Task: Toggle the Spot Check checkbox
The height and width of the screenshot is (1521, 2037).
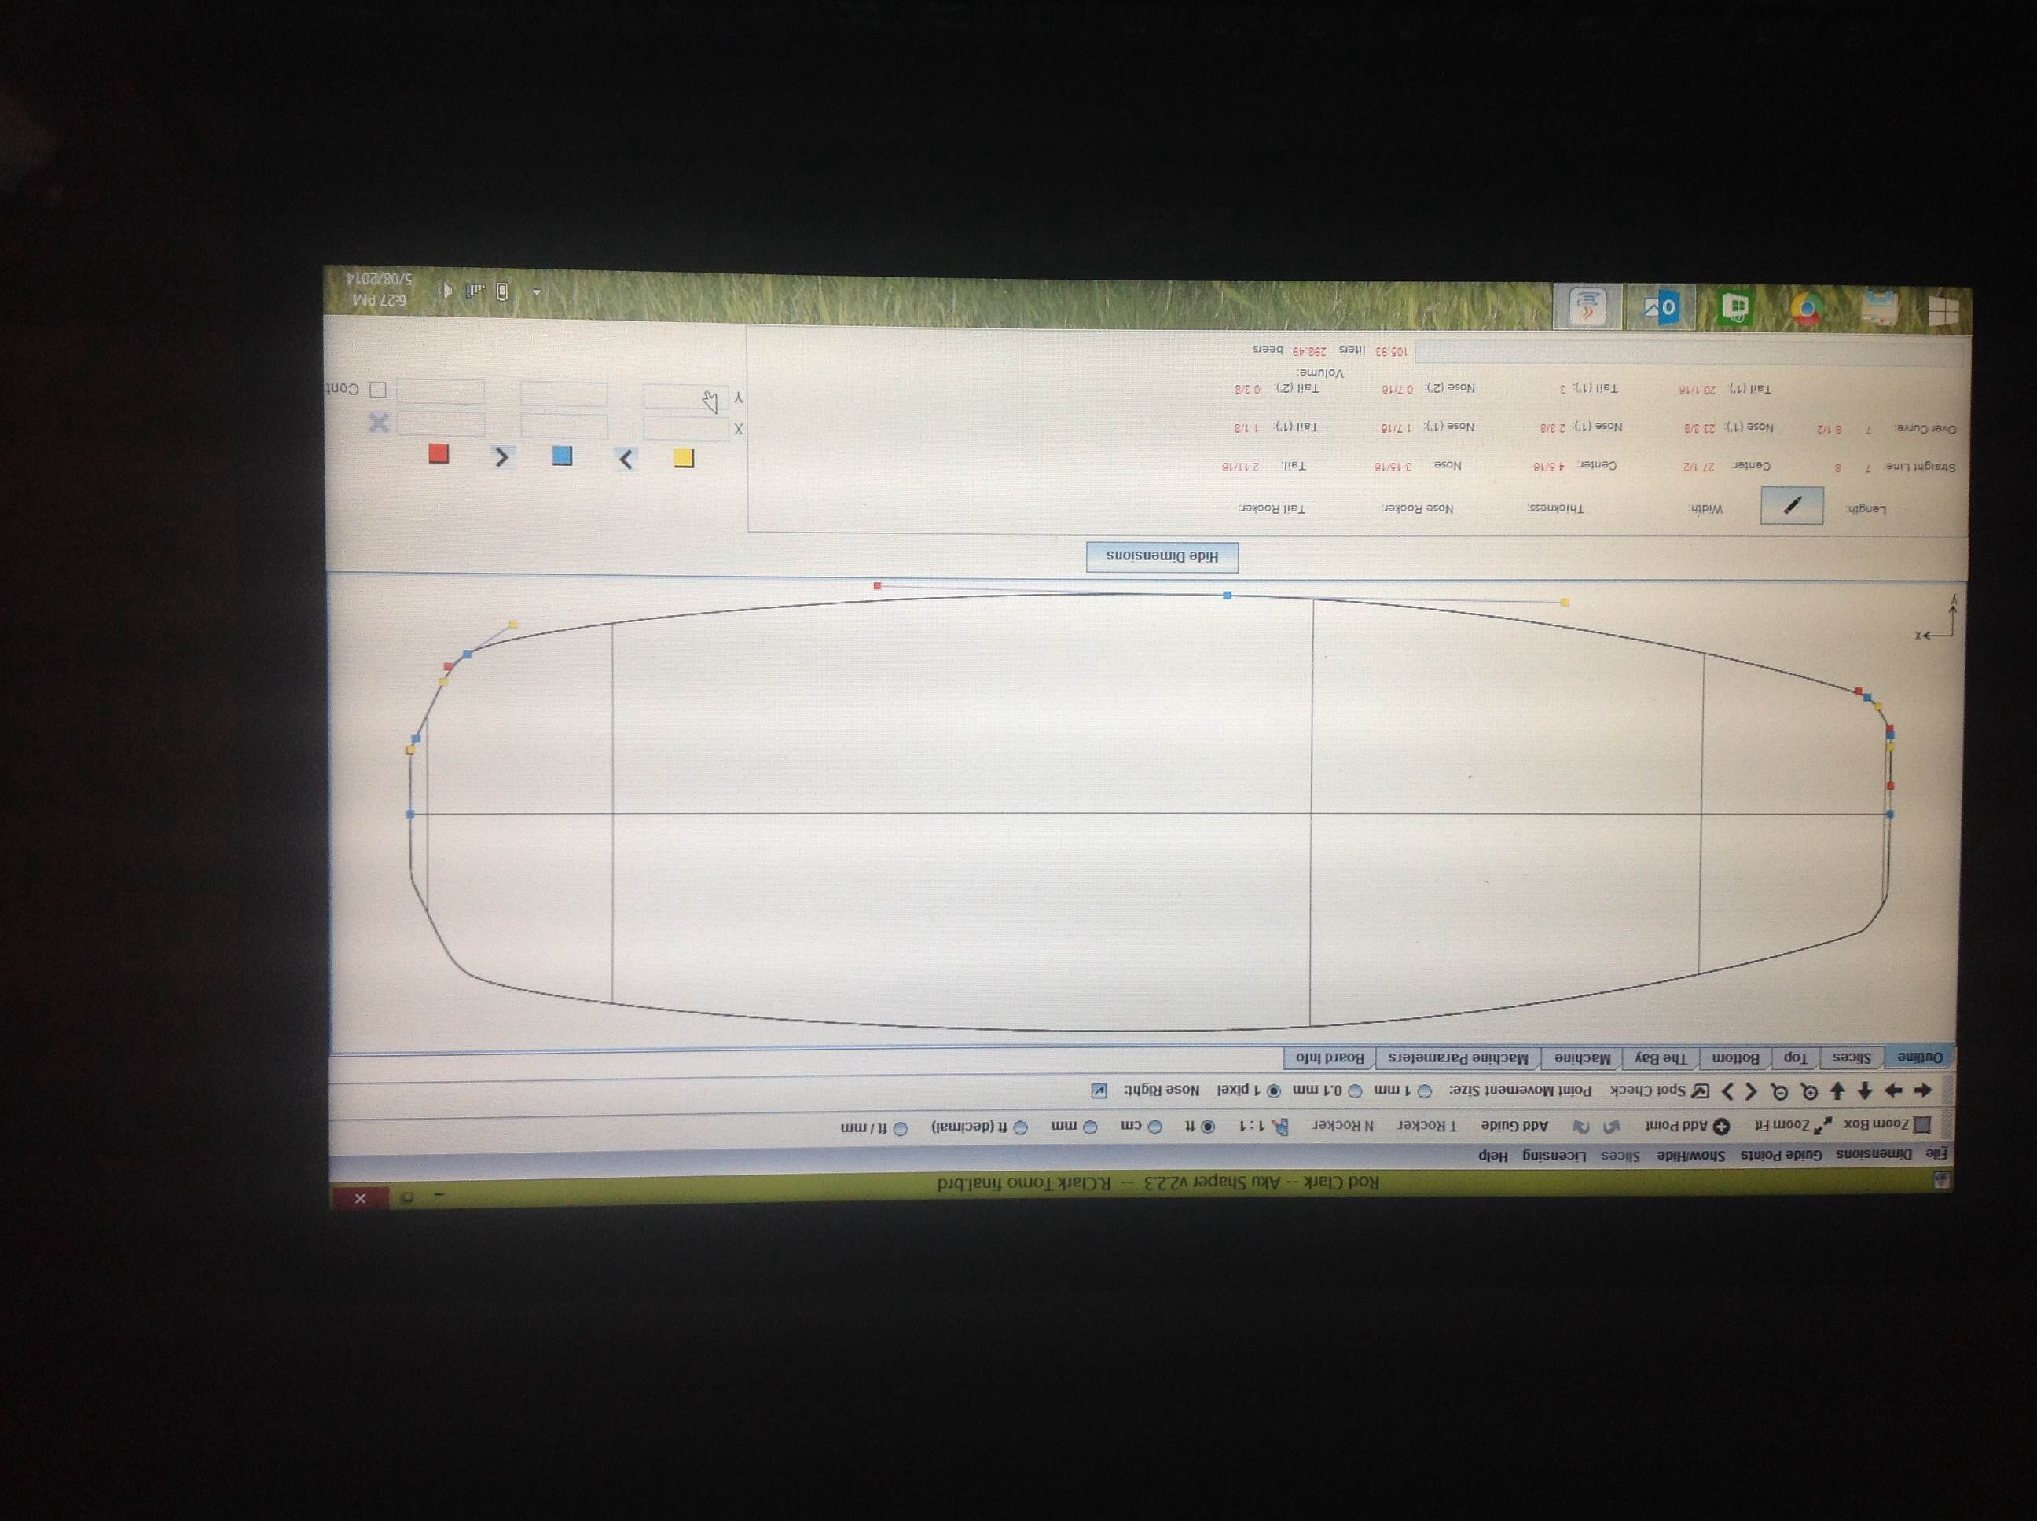Action: 1701,1091
